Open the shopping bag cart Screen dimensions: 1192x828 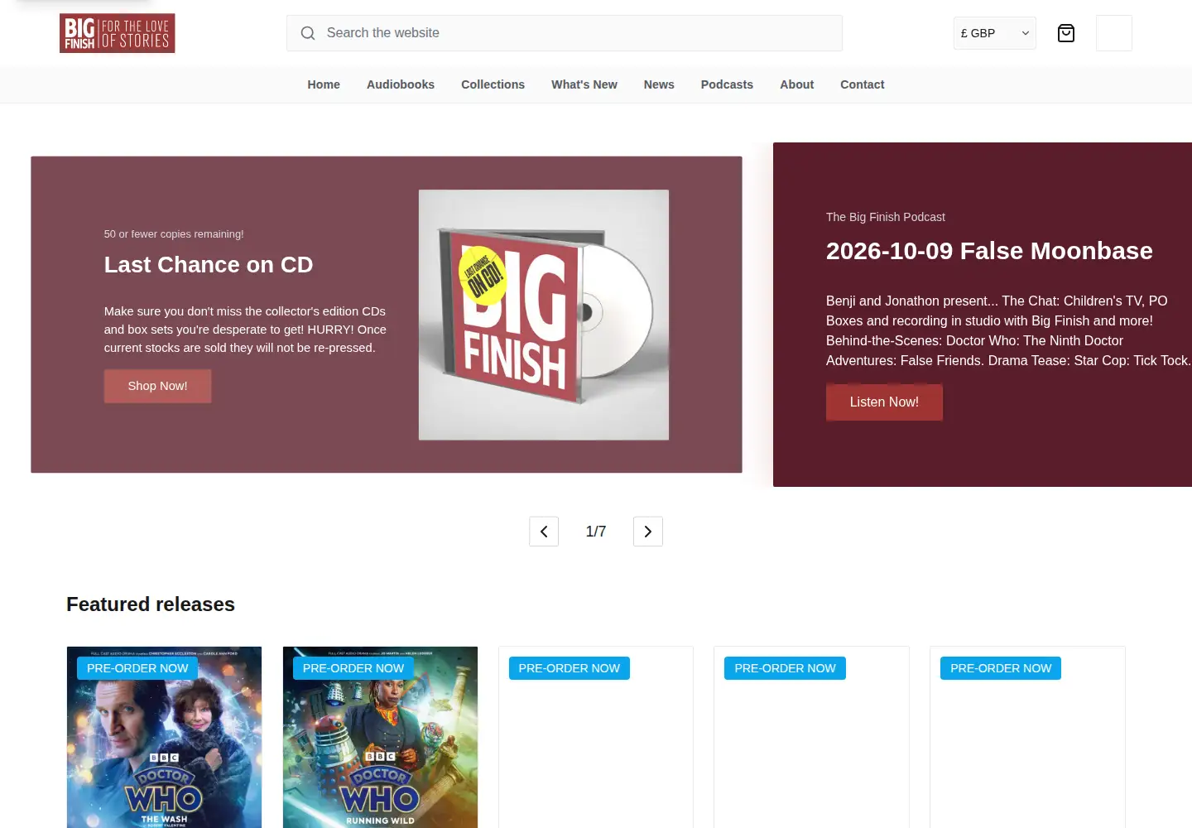pos(1066,33)
